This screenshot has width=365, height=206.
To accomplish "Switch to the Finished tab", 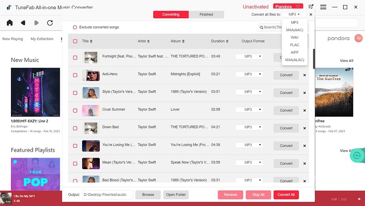I will (x=206, y=15).
